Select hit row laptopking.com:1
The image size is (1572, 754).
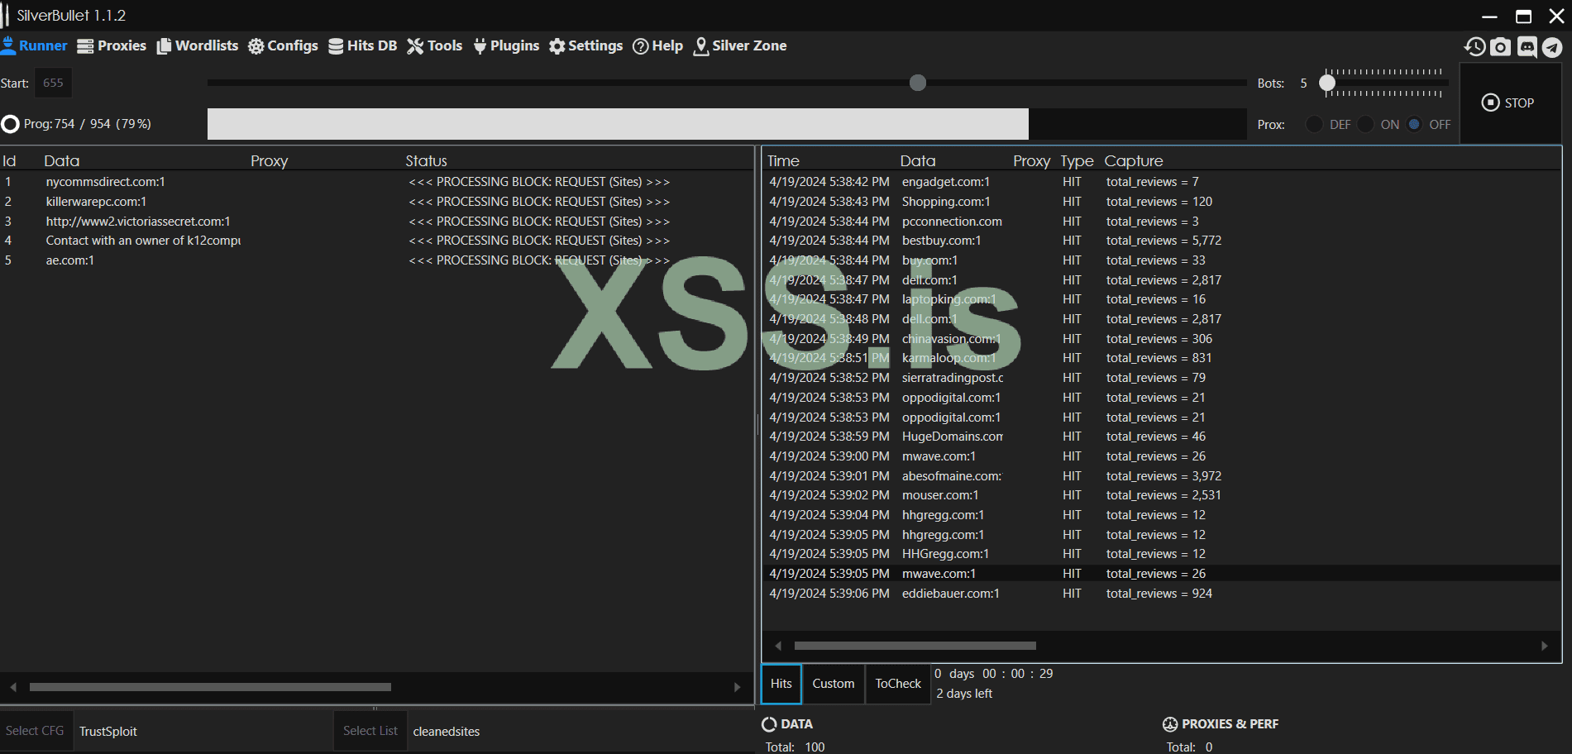click(1161, 299)
